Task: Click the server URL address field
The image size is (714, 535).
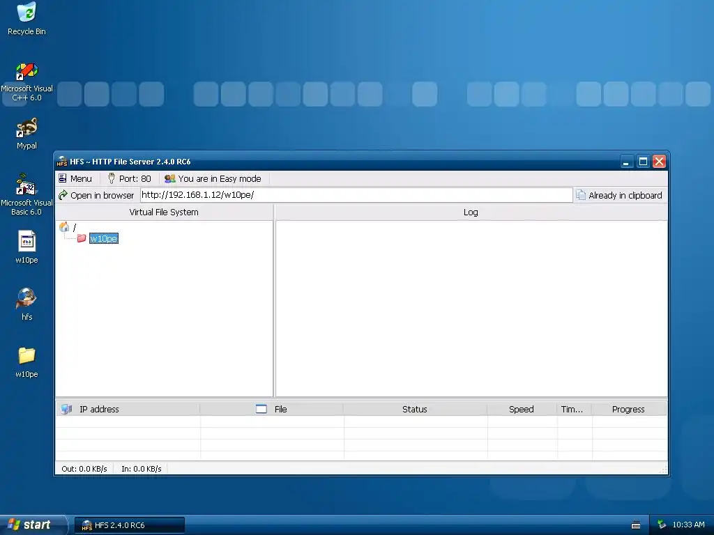Action: pos(356,195)
